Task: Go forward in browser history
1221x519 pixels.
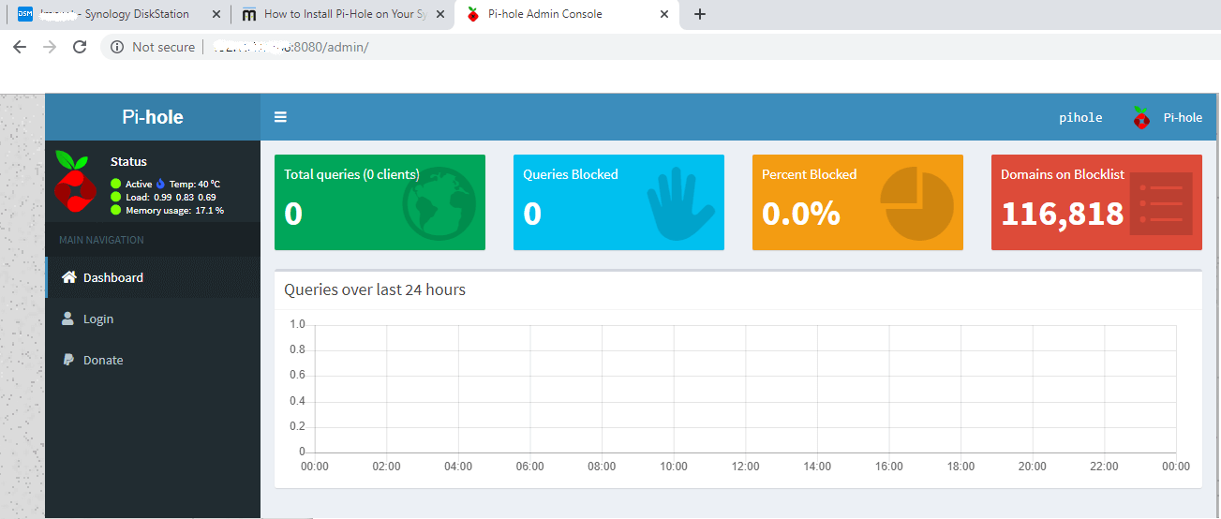Action: [x=50, y=47]
